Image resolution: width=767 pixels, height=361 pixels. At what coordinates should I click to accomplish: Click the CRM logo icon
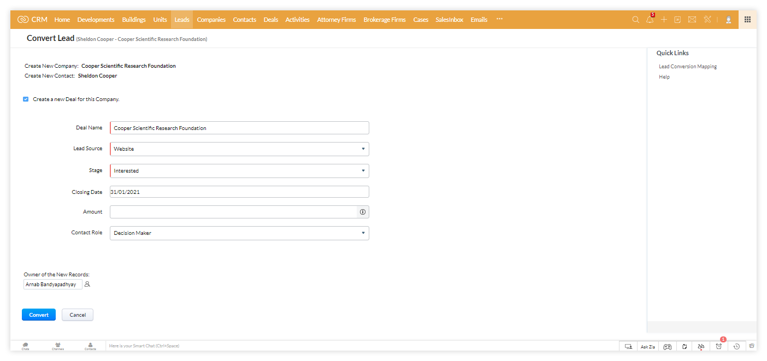(x=22, y=20)
